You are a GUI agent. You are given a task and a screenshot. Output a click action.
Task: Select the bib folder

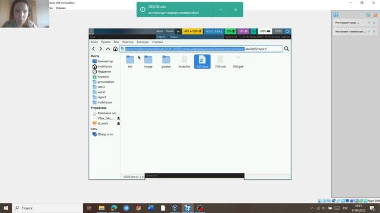(x=130, y=62)
